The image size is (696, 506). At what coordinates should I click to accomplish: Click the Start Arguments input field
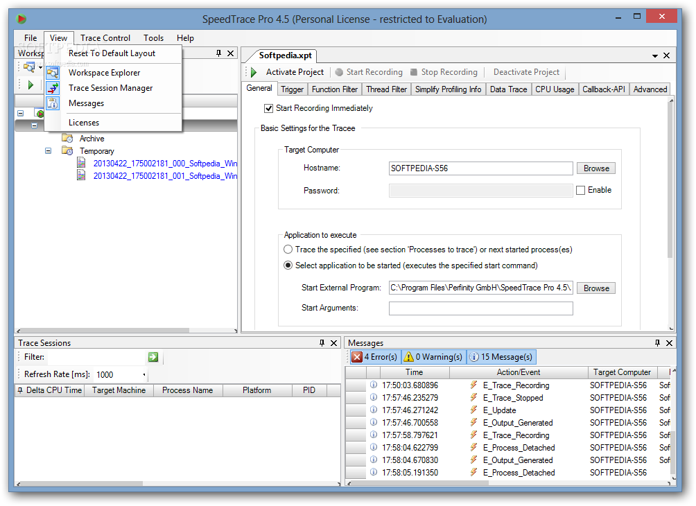click(x=480, y=308)
